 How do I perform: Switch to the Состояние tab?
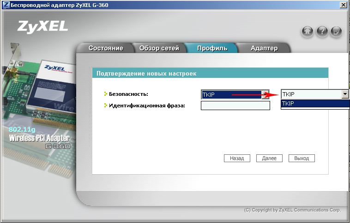tap(106, 48)
